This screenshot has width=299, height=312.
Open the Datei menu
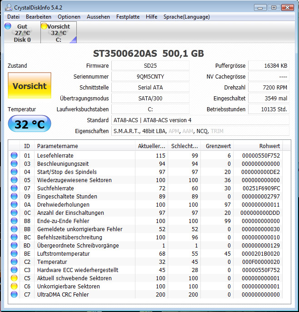tap(13, 17)
